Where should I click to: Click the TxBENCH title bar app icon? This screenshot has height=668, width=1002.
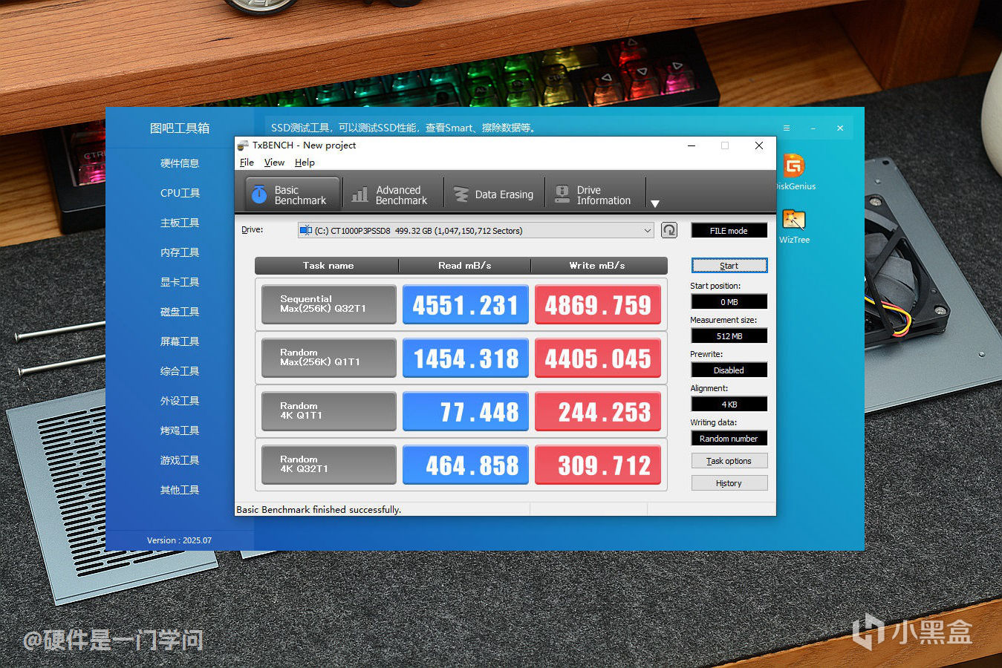pyautogui.click(x=243, y=145)
